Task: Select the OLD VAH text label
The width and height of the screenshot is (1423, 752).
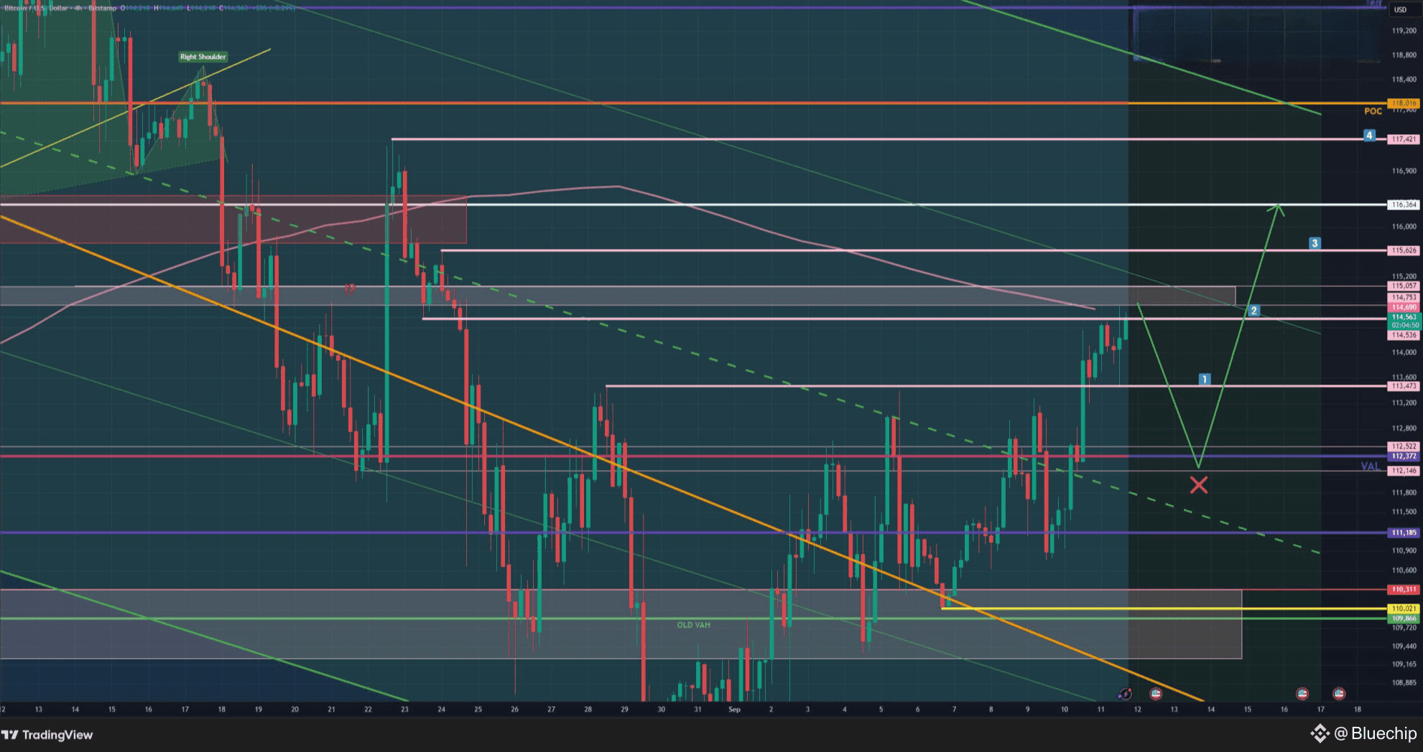Action: click(693, 625)
